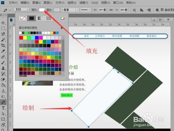Toggle the auto add/delete checkbox
174x131 pixels.
pos(162,10)
